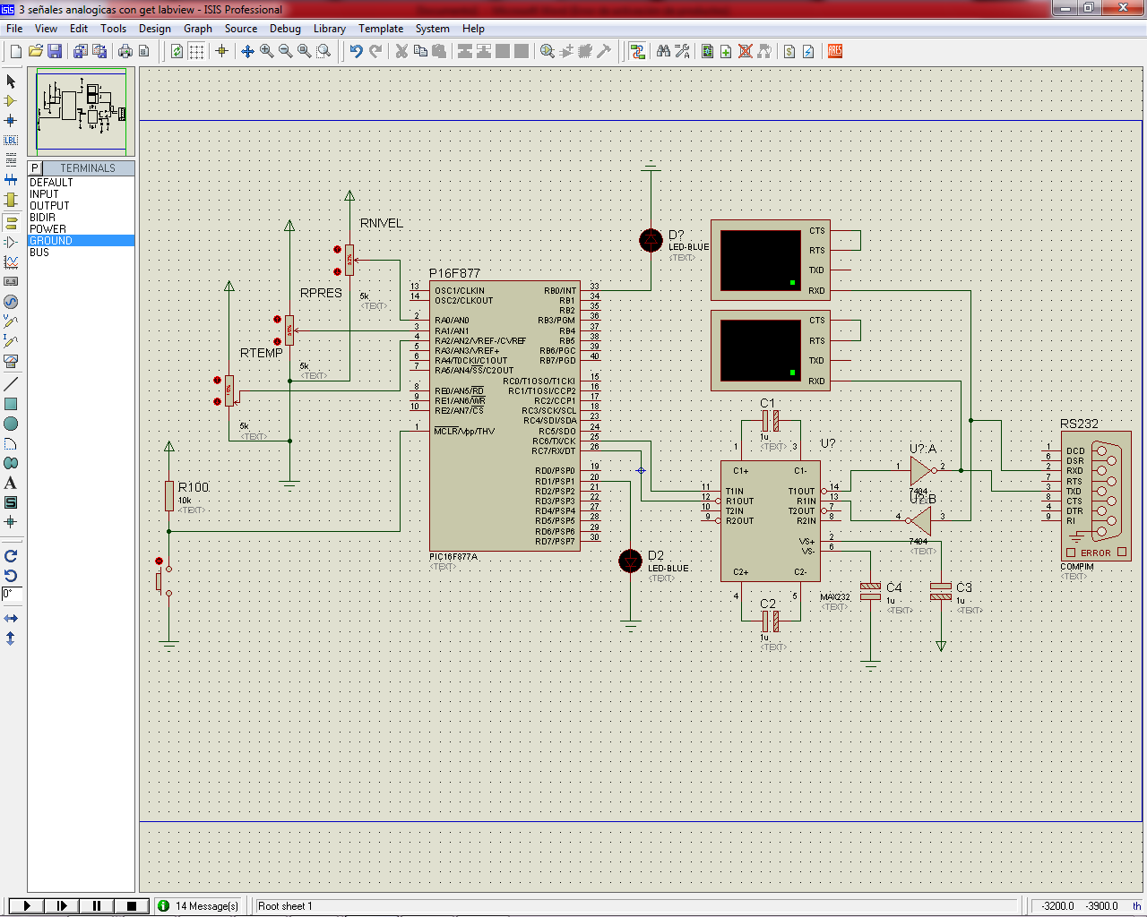Select GROUND in the terminals list
The image size is (1147, 917).
[82, 241]
